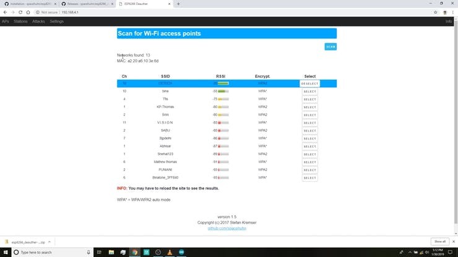Select the -86 RSSI network on channel 7
458x257 pixels.
coord(310,139)
